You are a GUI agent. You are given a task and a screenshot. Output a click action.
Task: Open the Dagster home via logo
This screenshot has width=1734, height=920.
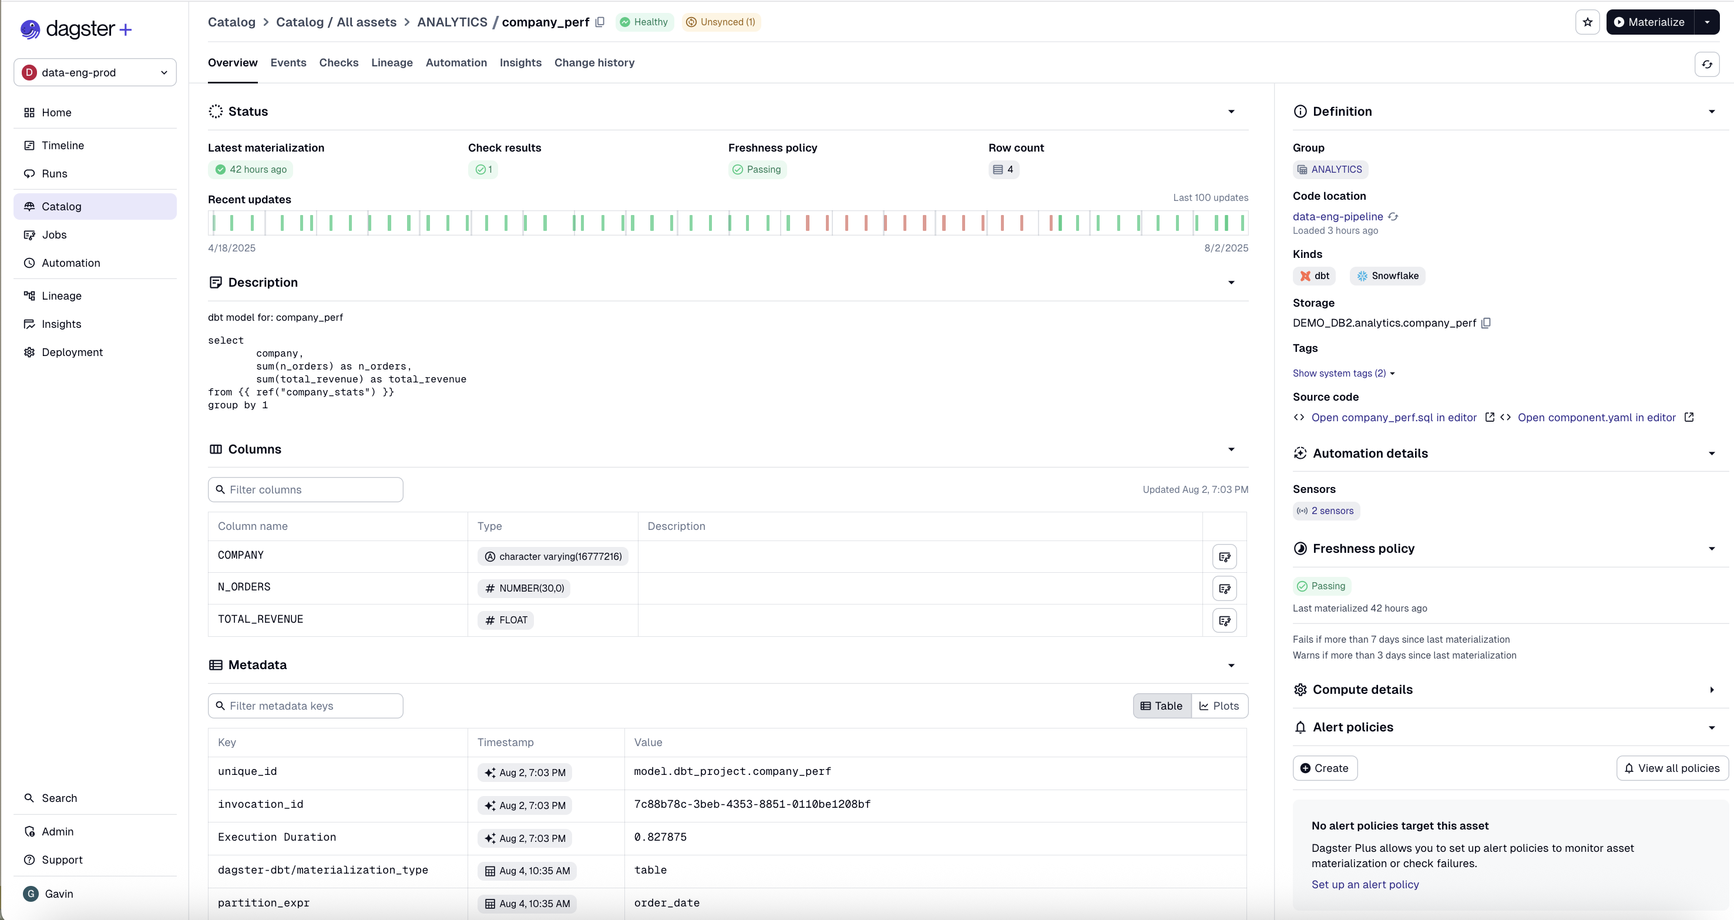pos(75,29)
